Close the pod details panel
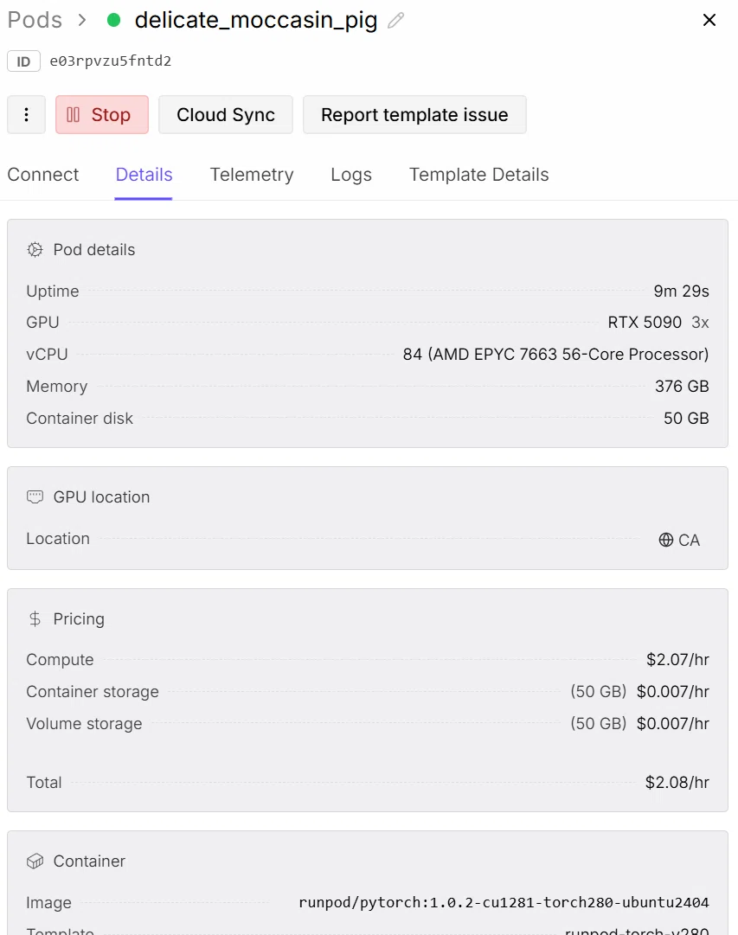The height and width of the screenshot is (935, 738). 709,20
